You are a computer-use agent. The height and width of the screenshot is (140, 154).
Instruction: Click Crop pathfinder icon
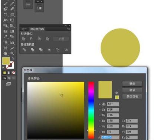(49, 50)
